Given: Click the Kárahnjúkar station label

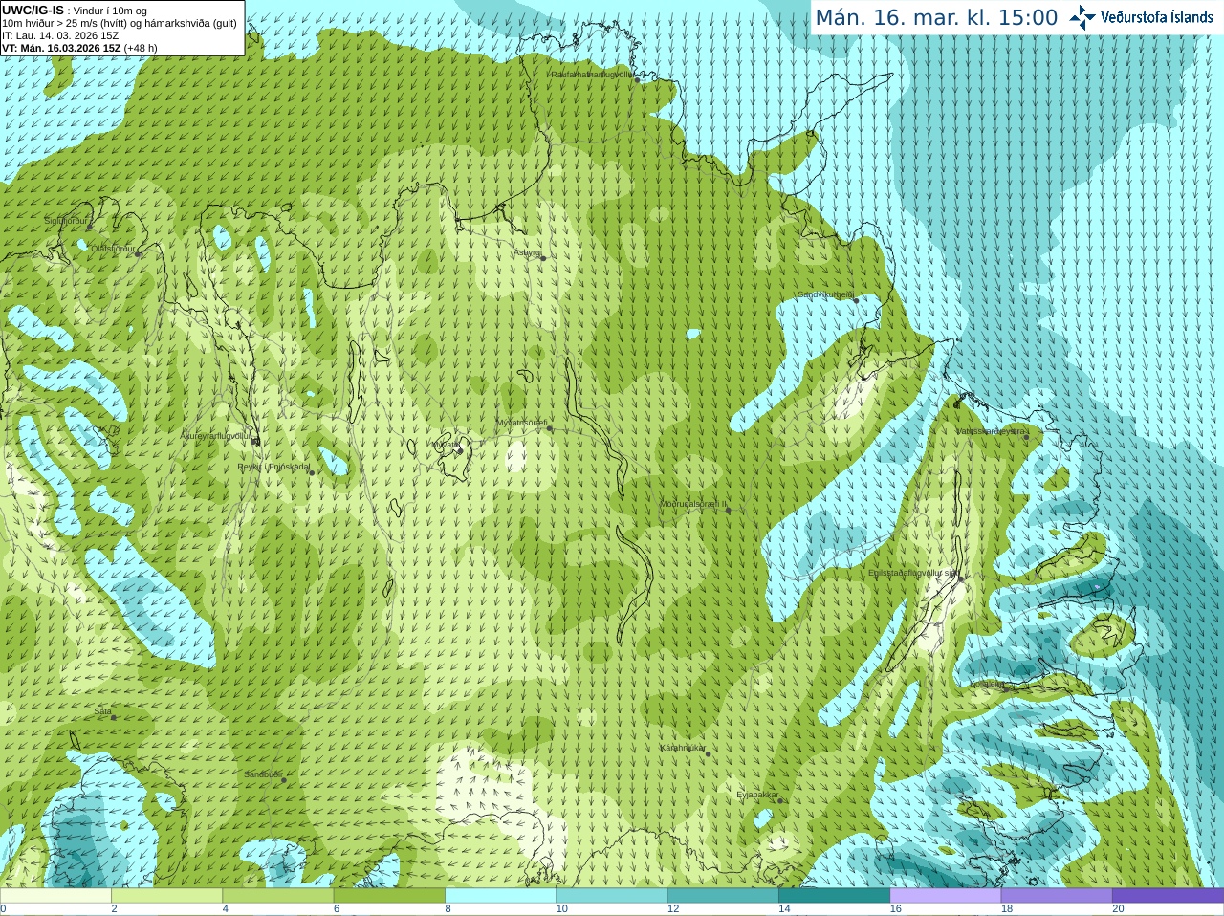Looking at the screenshot, I should coord(683,748).
